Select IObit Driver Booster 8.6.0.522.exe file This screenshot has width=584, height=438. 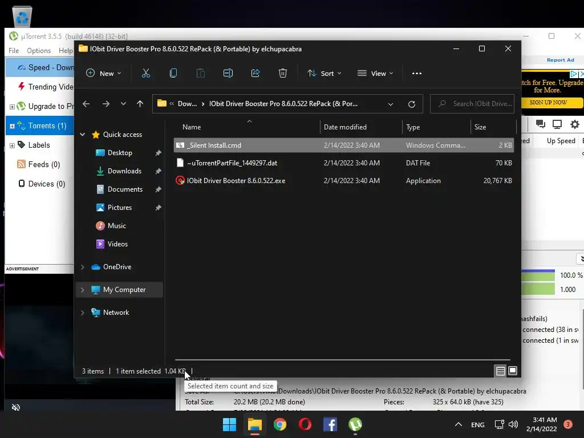click(x=344, y=181)
